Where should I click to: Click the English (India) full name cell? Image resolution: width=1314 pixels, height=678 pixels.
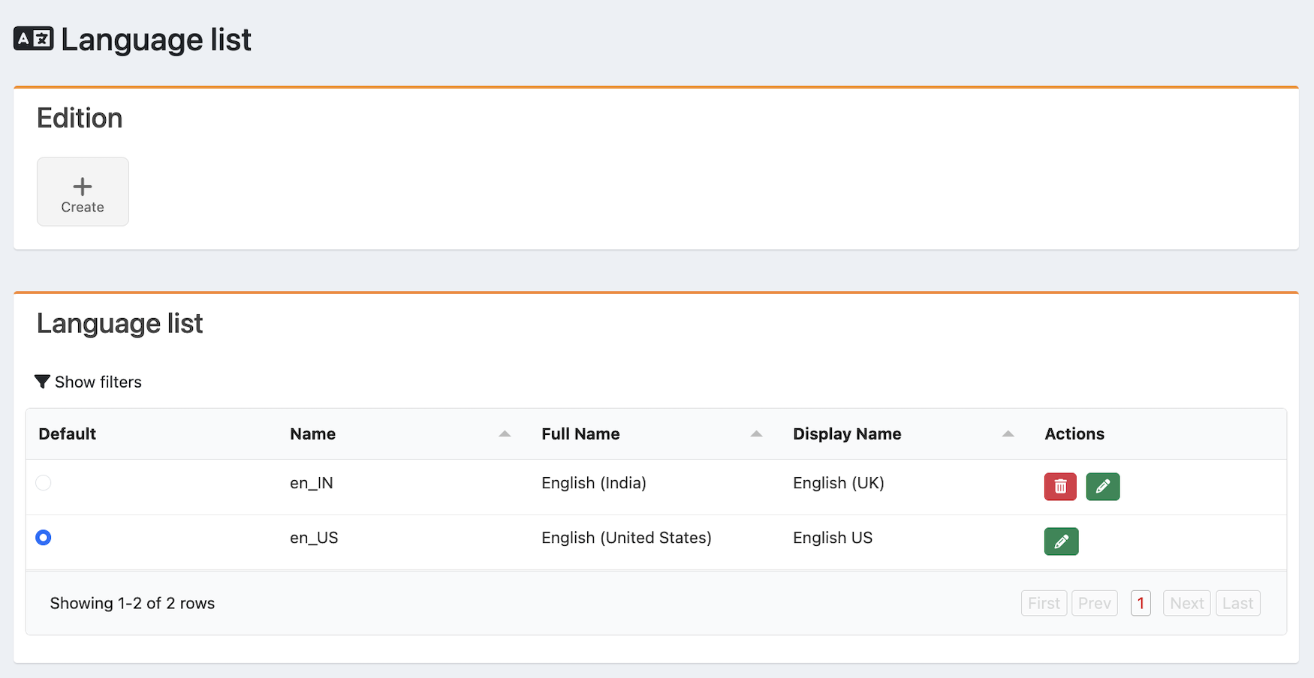pyautogui.click(x=594, y=483)
